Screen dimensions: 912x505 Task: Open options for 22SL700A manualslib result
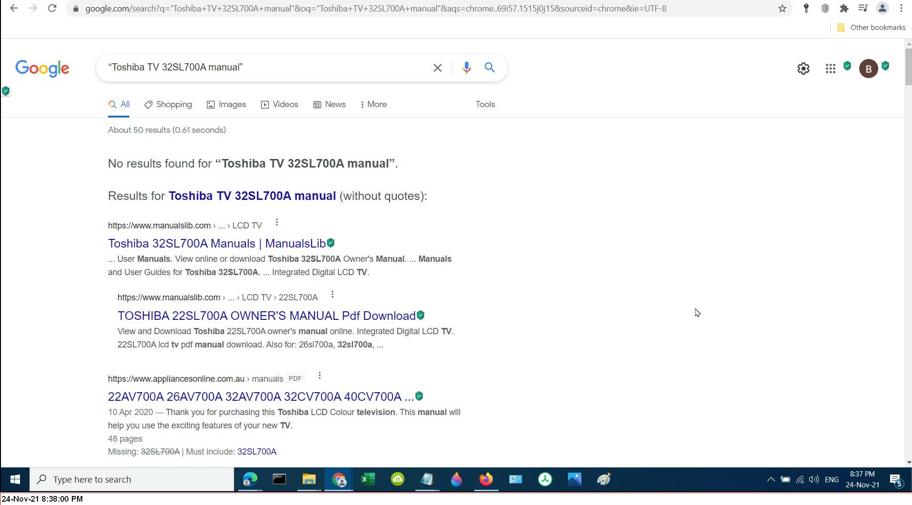click(332, 295)
